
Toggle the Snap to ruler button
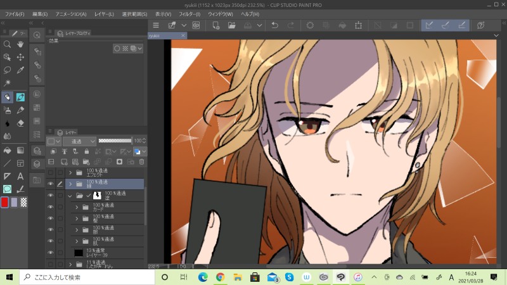(x=429, y=25)
